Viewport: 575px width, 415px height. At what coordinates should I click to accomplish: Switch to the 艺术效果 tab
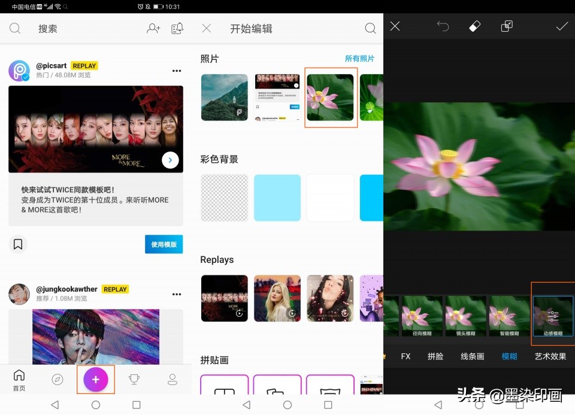[x=550, y=356]
